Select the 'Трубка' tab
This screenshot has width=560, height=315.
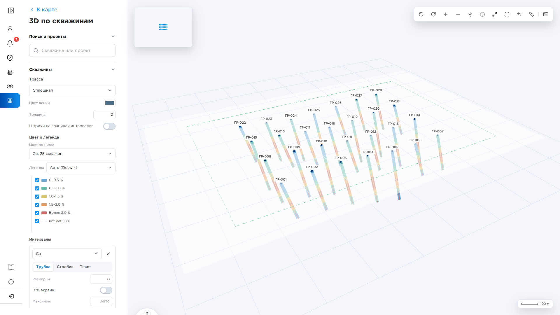[x=43, y=267]
